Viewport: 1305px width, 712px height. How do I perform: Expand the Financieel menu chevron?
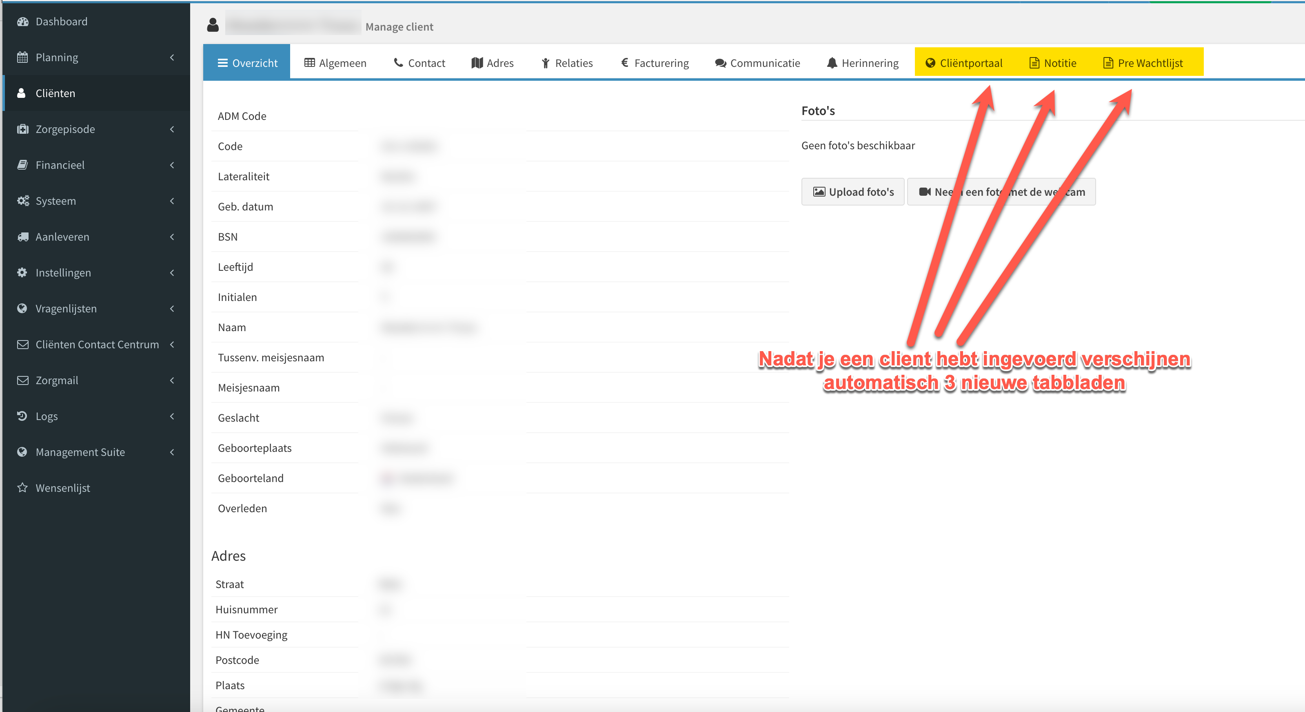[172, 165]
